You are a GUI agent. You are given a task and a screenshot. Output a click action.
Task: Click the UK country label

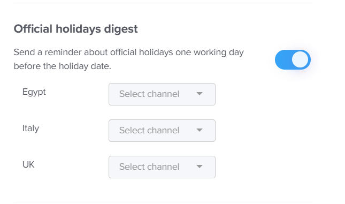click(28, 164)
